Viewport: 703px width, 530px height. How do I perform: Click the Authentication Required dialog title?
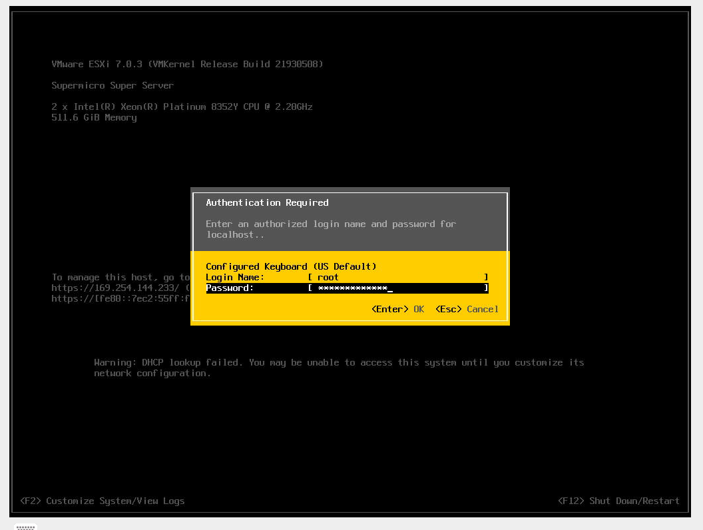click(x=267, y=202)
